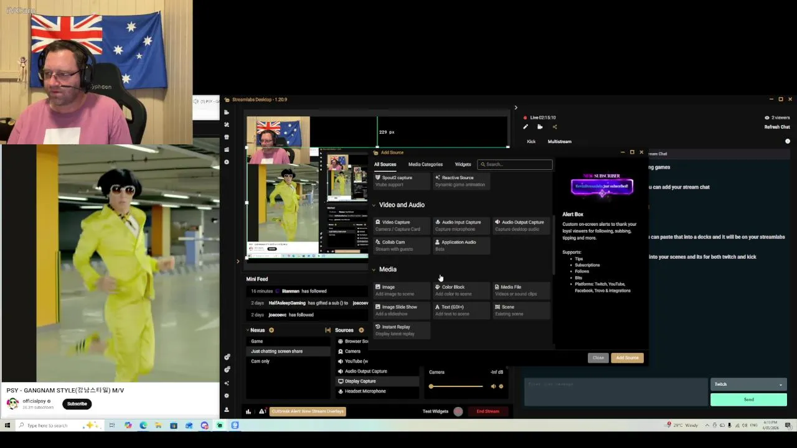
Task: Collapse the Video and Audio section
Action: pyautogui.click(x=374, y=205)
